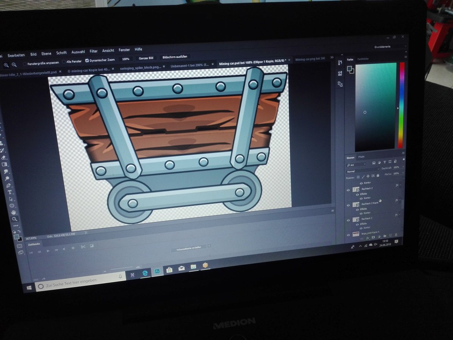The image size is (453, 340).
Task: Click Videozeitleiste erstellen button
Action: pyautogui.click(x=189, y=249)
